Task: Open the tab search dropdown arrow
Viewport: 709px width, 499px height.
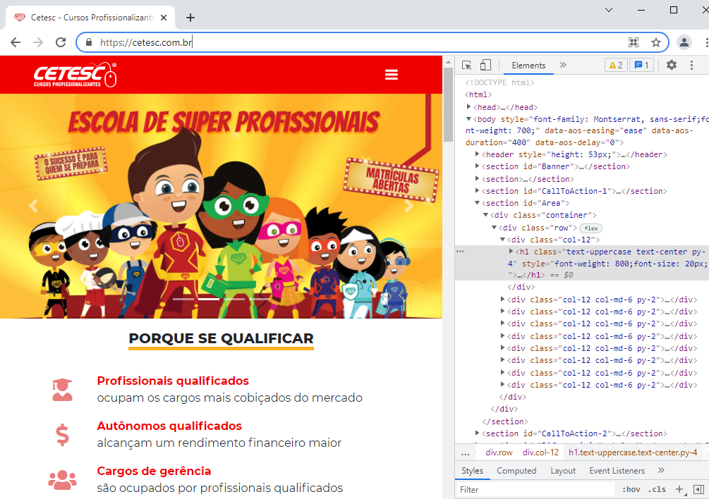Action: [x=609, y=10]
